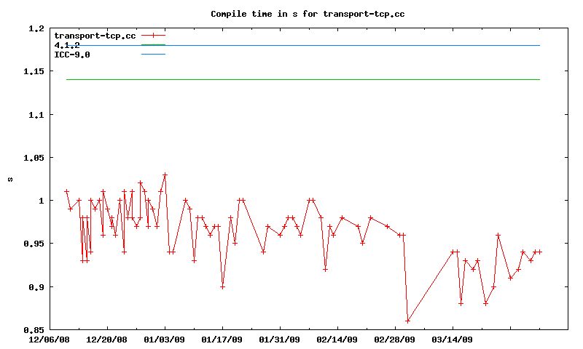Image resolution: width=583 pixels, height=349 pixels.
Task: Click the 4.1.2 legend entry text
Action: pyautogui.click(x=67, y=45)
